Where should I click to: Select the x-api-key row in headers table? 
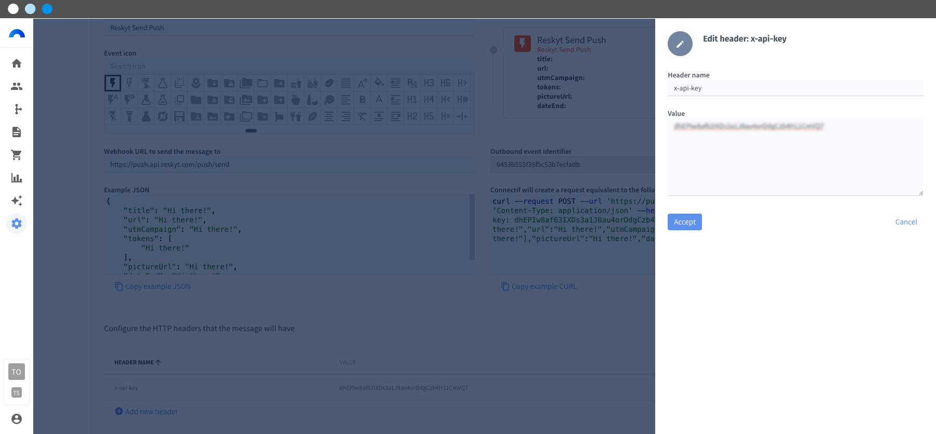(380, 388)
